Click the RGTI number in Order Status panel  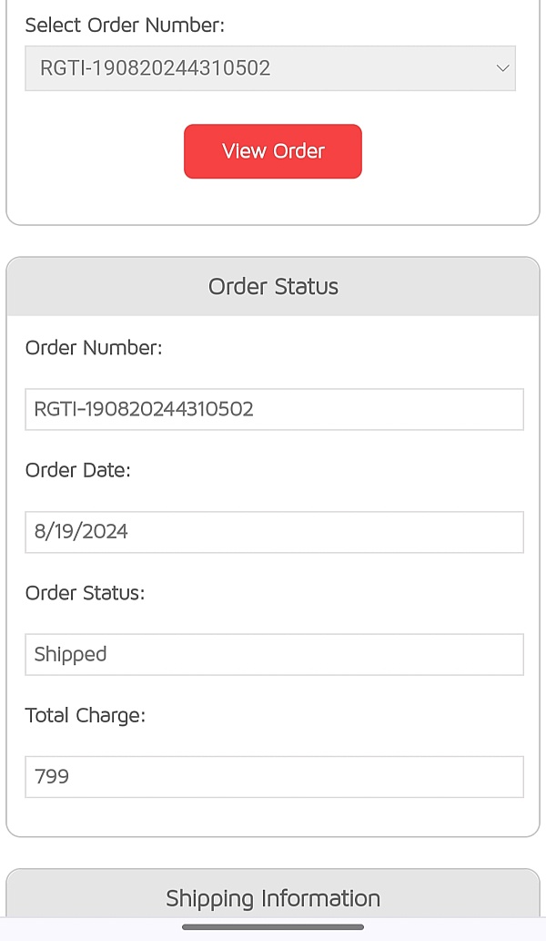point(144,409)
